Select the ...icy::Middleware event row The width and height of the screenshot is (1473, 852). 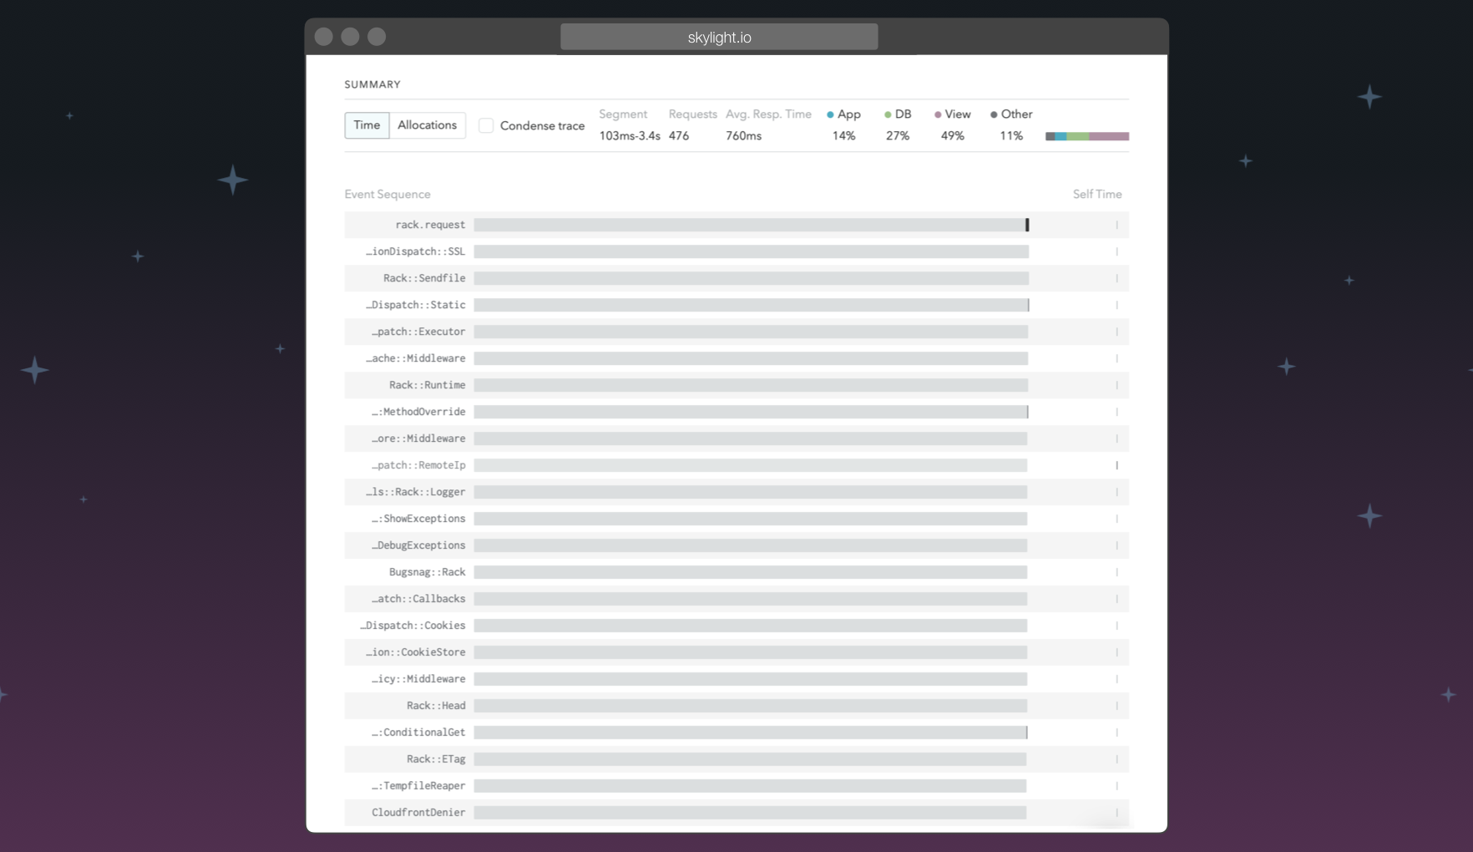click(x=736, y=679)
